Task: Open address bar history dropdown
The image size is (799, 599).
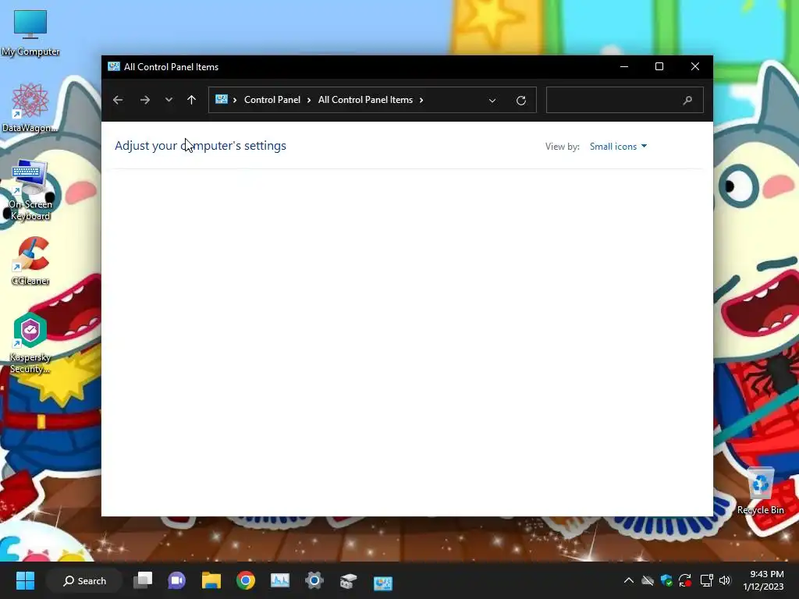Action: [492, 101]
